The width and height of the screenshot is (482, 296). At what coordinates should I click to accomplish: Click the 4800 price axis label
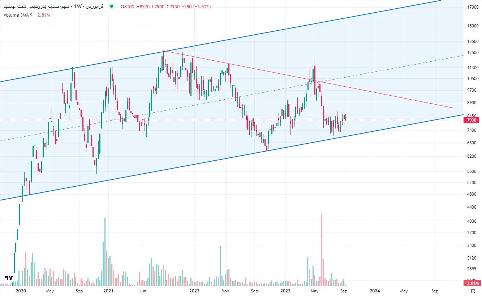click(473, 194)
